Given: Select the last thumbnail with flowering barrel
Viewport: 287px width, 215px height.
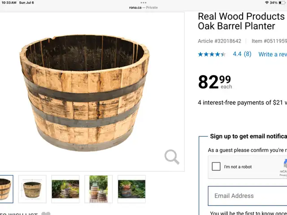Looking at the screenshot, I should click(x=131, y=189).
